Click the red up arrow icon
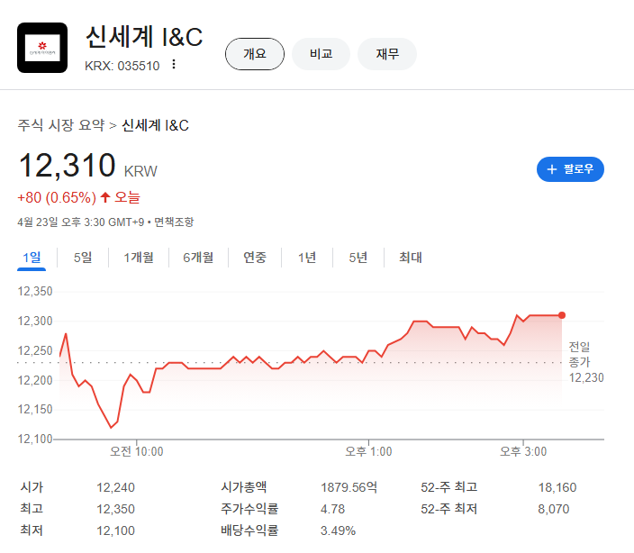 [x=105, y=197]
